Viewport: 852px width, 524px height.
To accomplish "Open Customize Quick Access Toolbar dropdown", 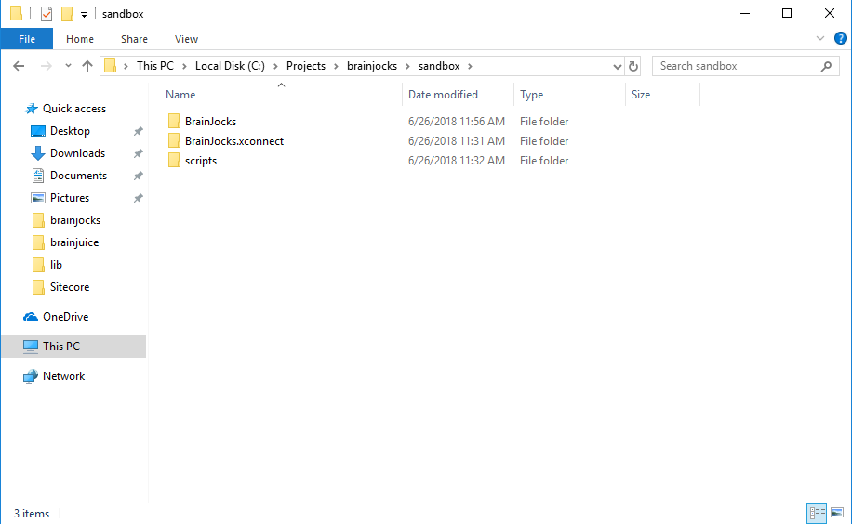I will click(x=85, y=15).
